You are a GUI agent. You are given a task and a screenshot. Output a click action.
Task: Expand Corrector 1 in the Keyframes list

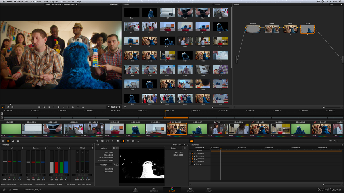[x=190, y=154]
